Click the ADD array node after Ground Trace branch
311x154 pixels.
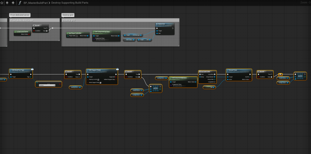coord(300,76)
